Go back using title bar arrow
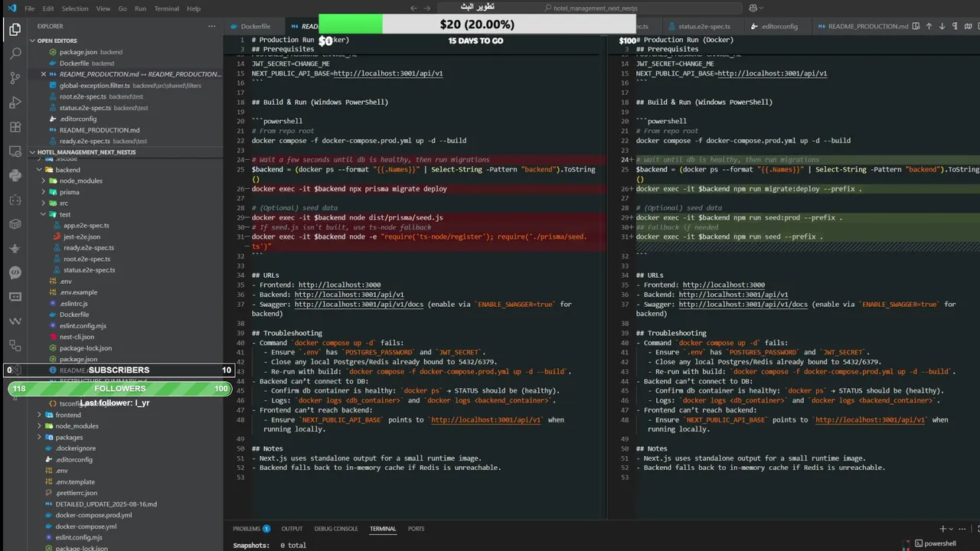980x551 pixels. tap(414, 8)
